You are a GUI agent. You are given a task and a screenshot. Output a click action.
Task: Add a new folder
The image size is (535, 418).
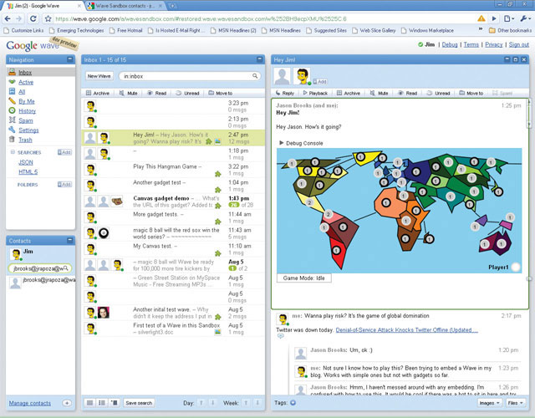64,184
